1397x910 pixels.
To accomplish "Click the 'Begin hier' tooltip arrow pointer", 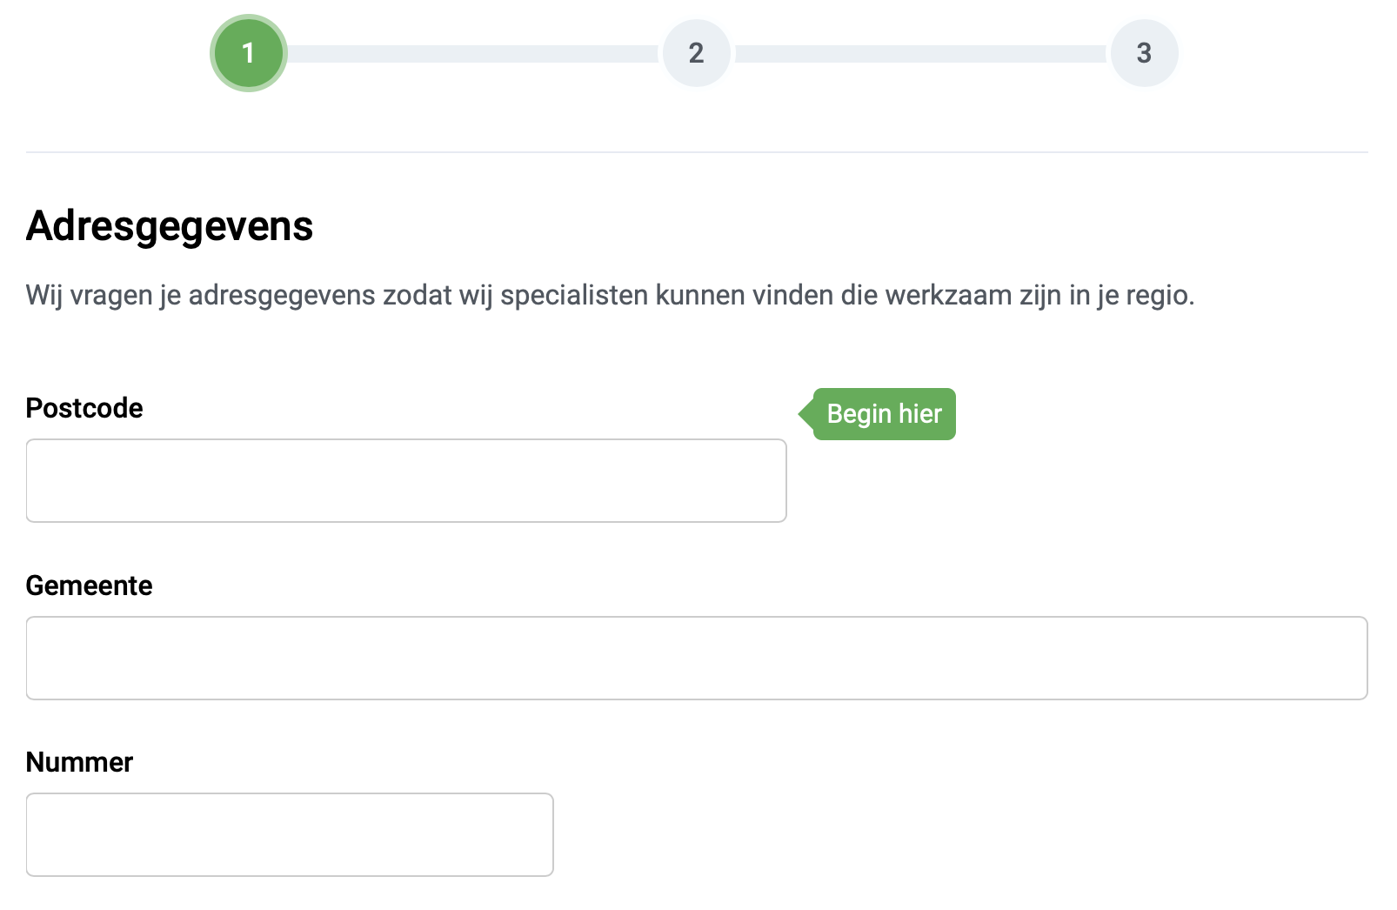I will (805, 414).
